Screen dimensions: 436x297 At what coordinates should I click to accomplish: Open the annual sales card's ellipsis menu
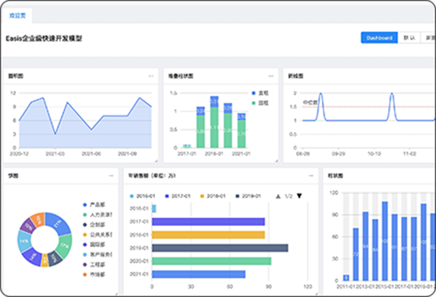point(311,176)
